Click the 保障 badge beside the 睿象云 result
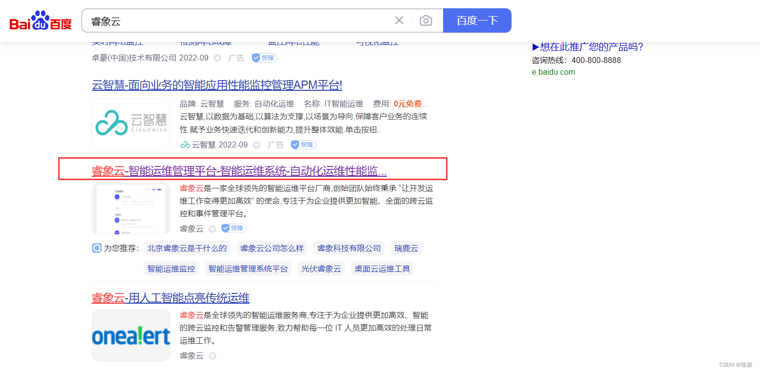Viewport: 760px width, 372px height. [x=233, y=228]
